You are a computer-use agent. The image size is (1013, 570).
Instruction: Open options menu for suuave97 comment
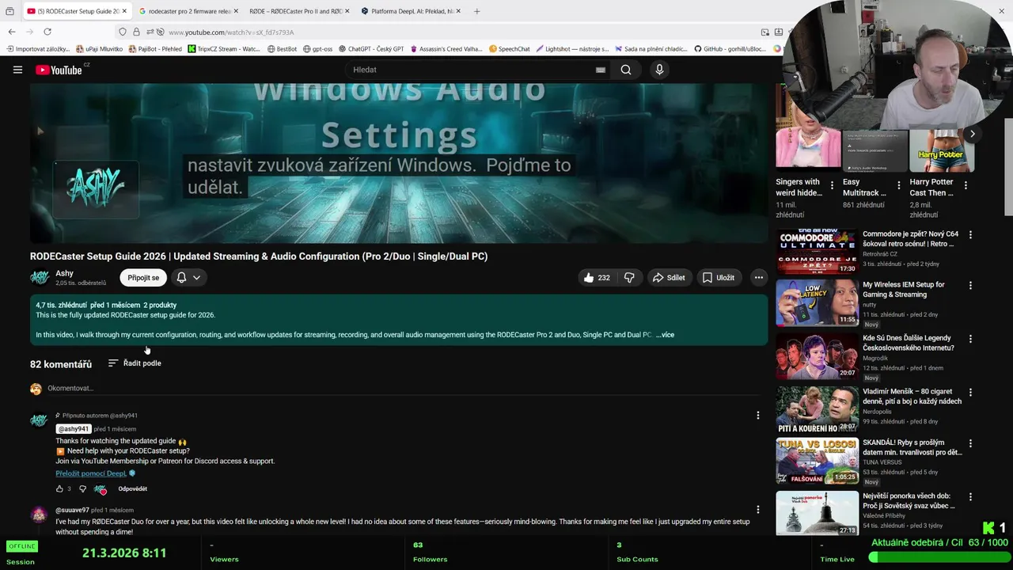click(x=757, y=510)
